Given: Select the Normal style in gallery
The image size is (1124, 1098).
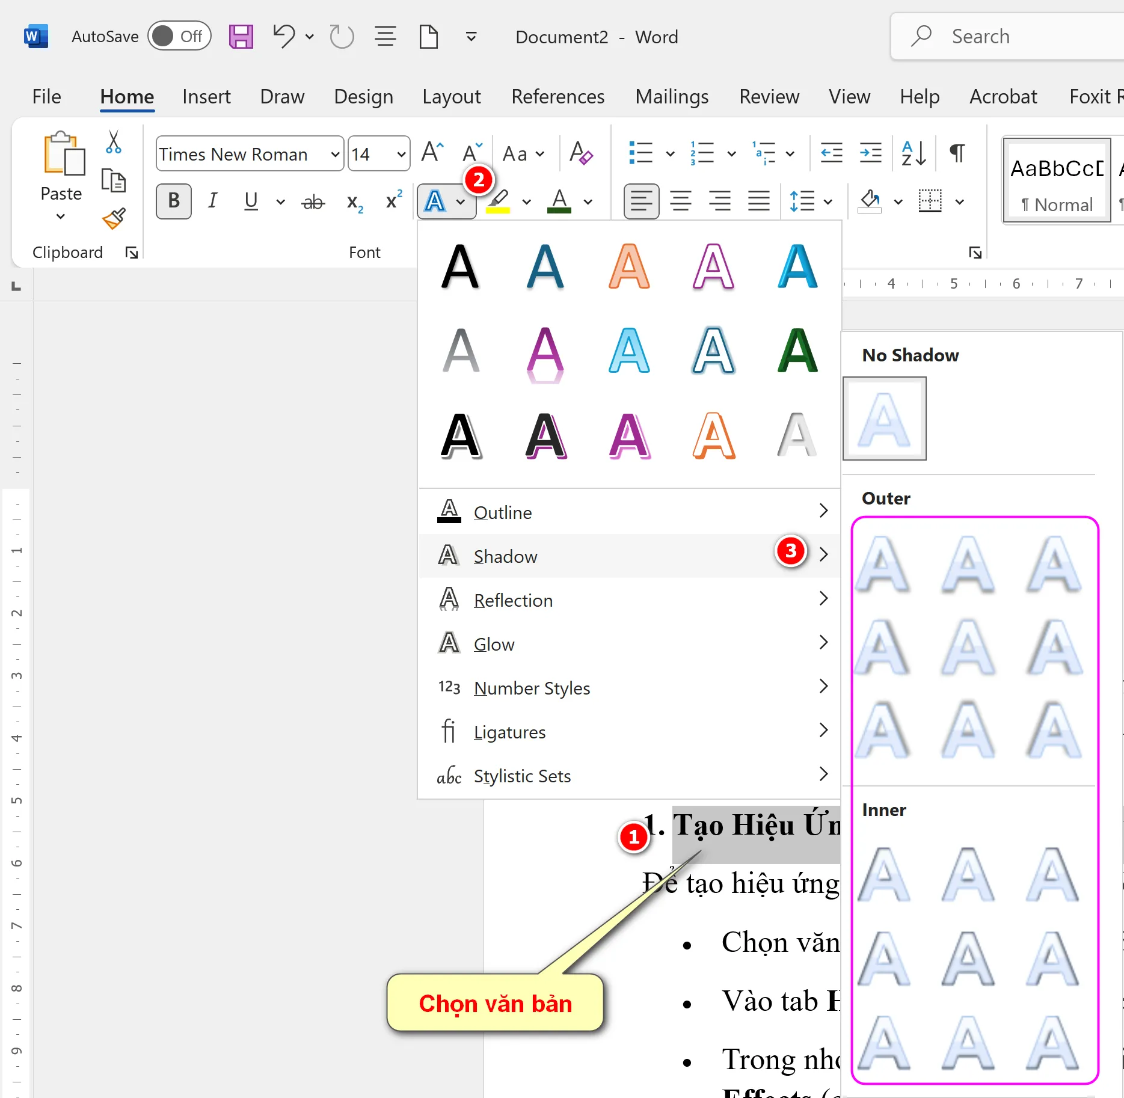Looking at the screenshot, I should coord(1057,180).
